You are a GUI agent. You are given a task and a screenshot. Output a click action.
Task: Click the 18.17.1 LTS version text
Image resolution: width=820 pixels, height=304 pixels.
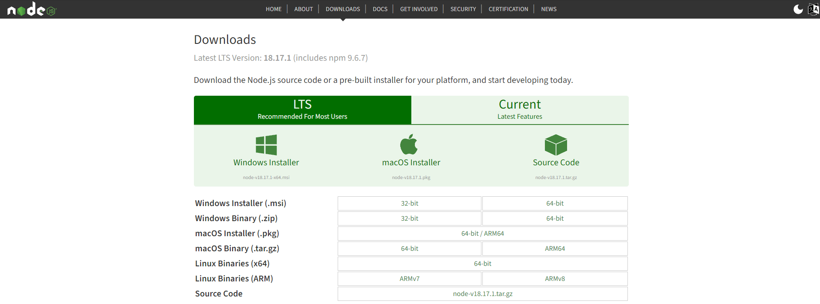click(277, 58)
